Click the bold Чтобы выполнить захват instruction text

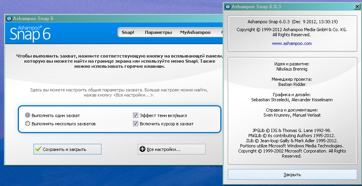[120, 61]
